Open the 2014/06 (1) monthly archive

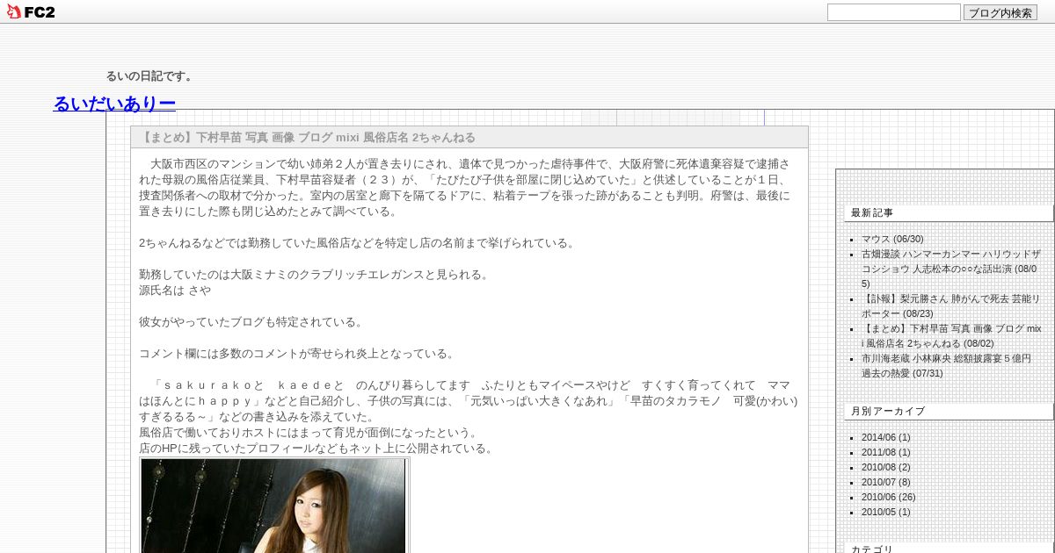click(x=885, y=437)
